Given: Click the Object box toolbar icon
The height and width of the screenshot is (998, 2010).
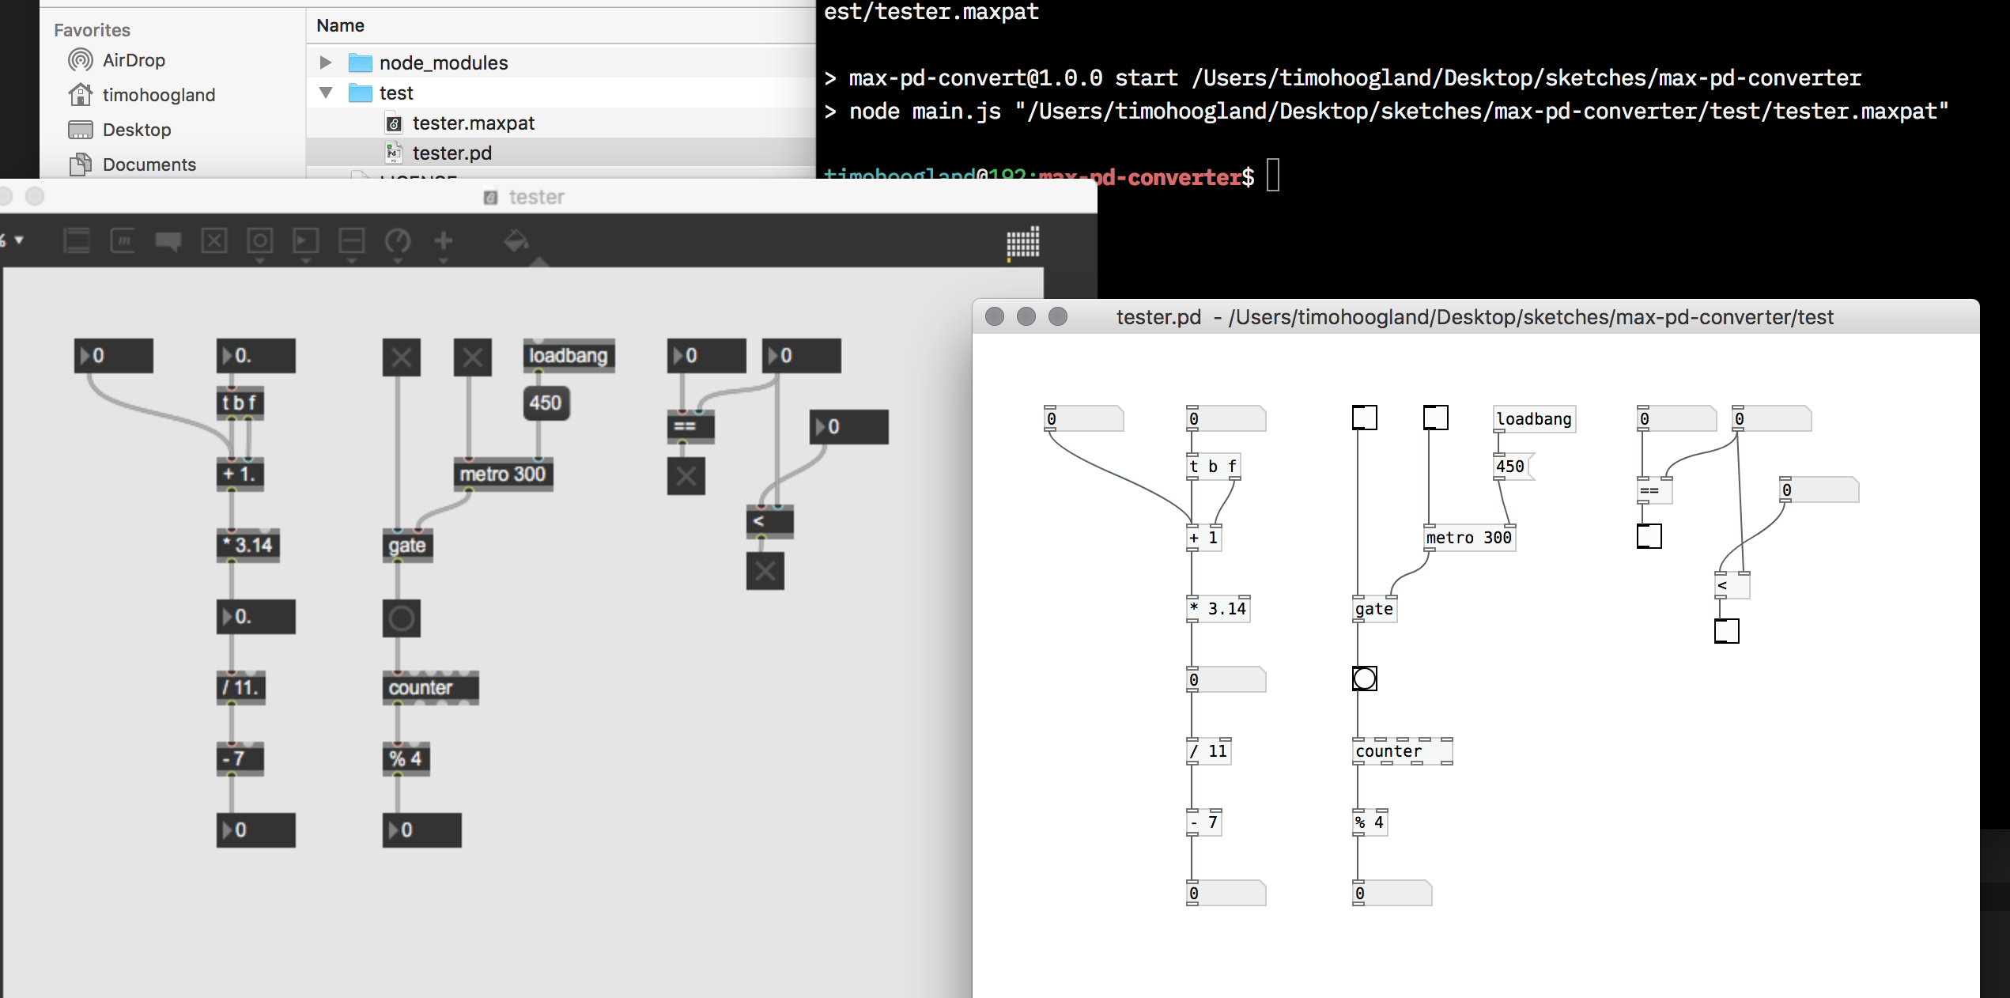Looking at the screenshot, I should tap(77, 240).
